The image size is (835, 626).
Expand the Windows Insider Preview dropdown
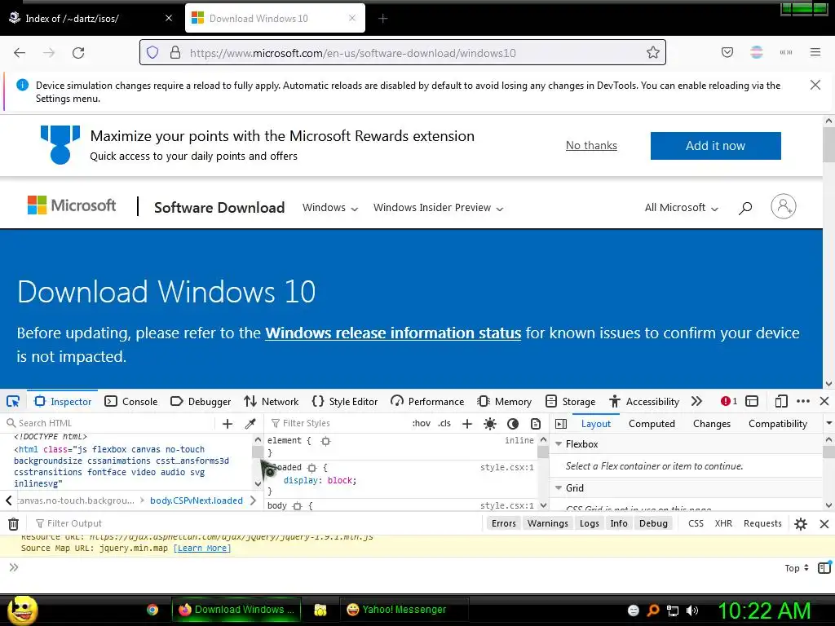click(438, 208)
